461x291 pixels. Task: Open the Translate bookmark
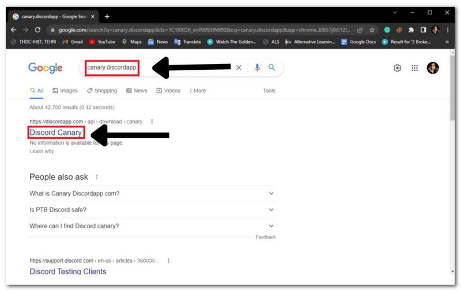[x=188, y=41]
